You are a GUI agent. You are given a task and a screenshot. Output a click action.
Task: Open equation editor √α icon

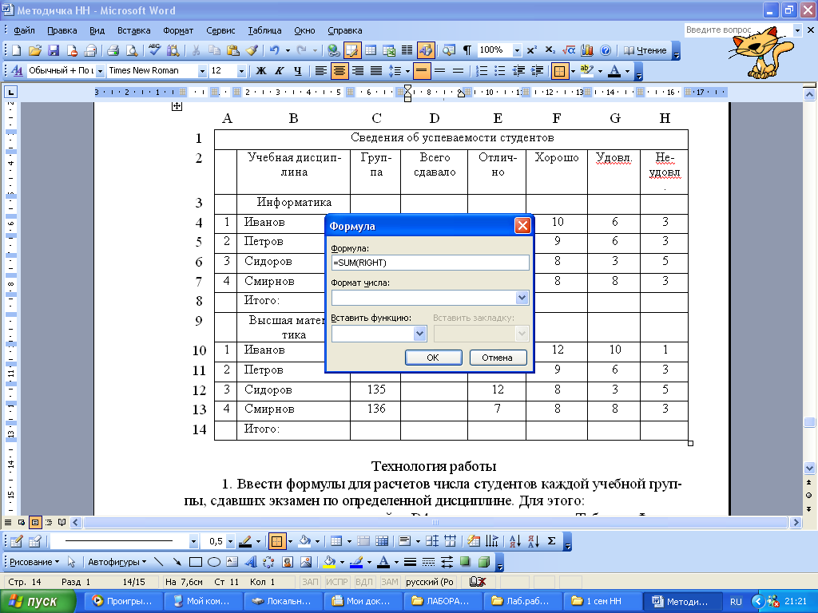coord(569,50)
